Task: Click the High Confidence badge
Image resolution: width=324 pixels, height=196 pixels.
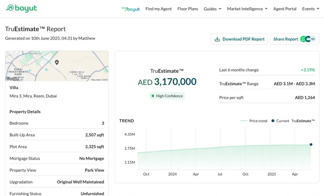Action: coord(167,96)
